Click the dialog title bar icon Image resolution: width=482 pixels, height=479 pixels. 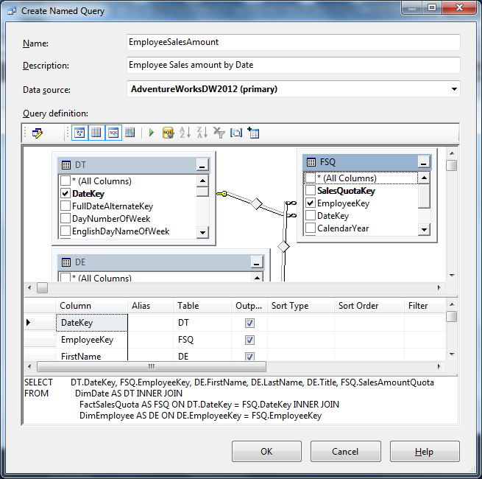12,11
